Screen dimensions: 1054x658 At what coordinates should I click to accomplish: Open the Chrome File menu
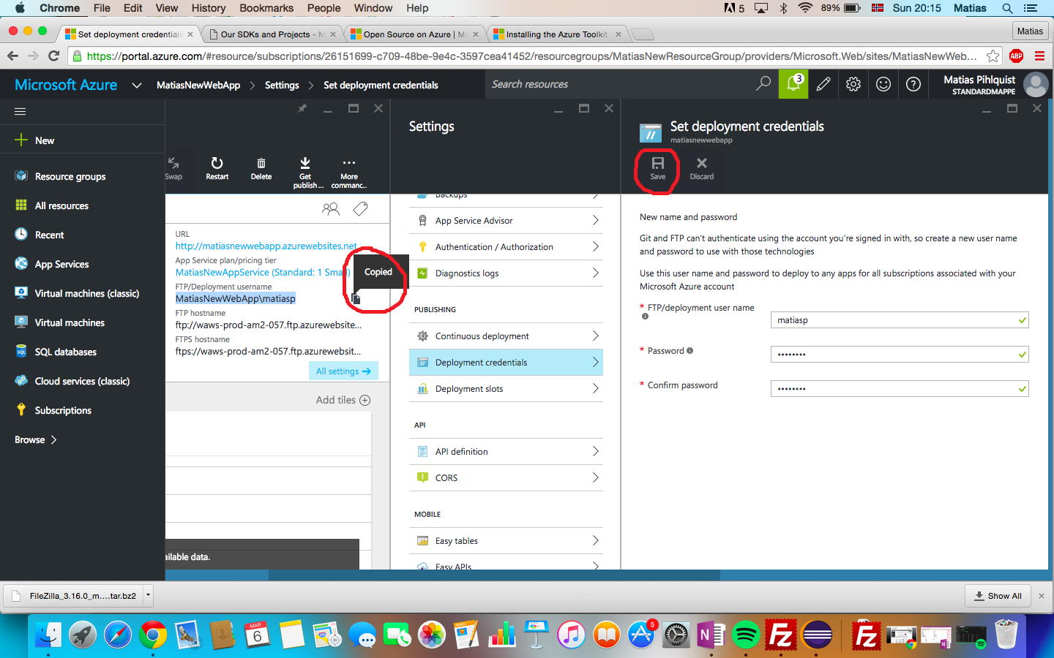[102, 8]
